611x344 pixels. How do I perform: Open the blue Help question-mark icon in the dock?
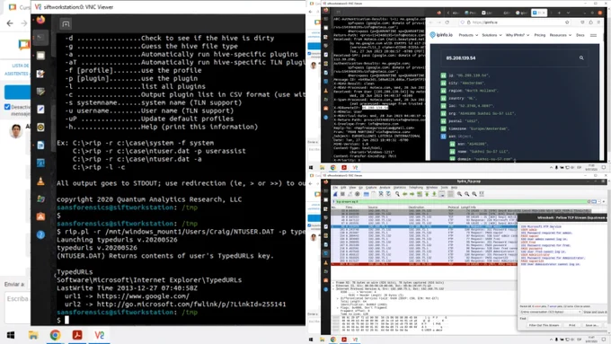(x=40, y=234)
